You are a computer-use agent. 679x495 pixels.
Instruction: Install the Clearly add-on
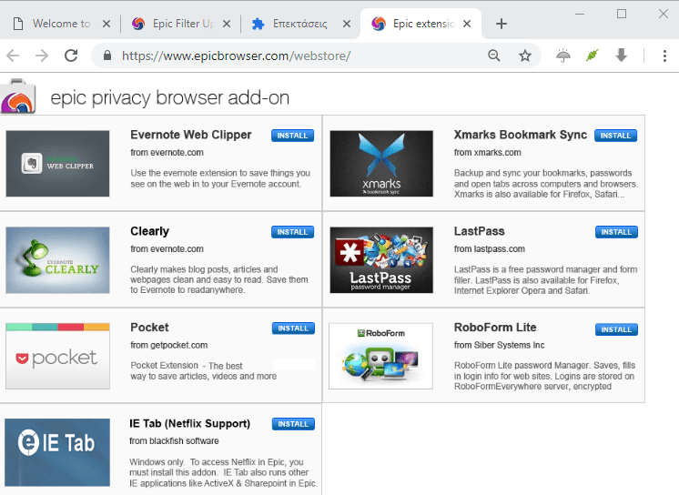tap(292, 232)
